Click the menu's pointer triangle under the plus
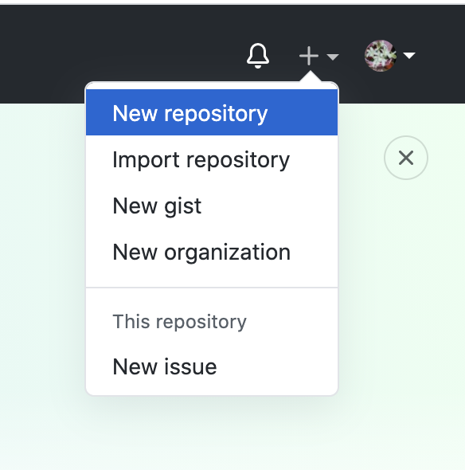The width and height of the screenshot is (465, 470). (x=311, y=76)
